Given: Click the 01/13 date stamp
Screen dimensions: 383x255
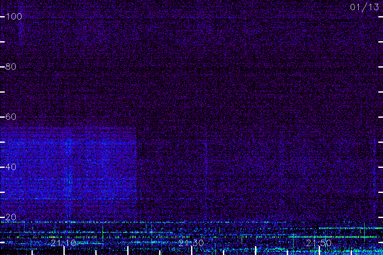Looking at the screenshot, I should pyautogui.click(x=364, y=7).
